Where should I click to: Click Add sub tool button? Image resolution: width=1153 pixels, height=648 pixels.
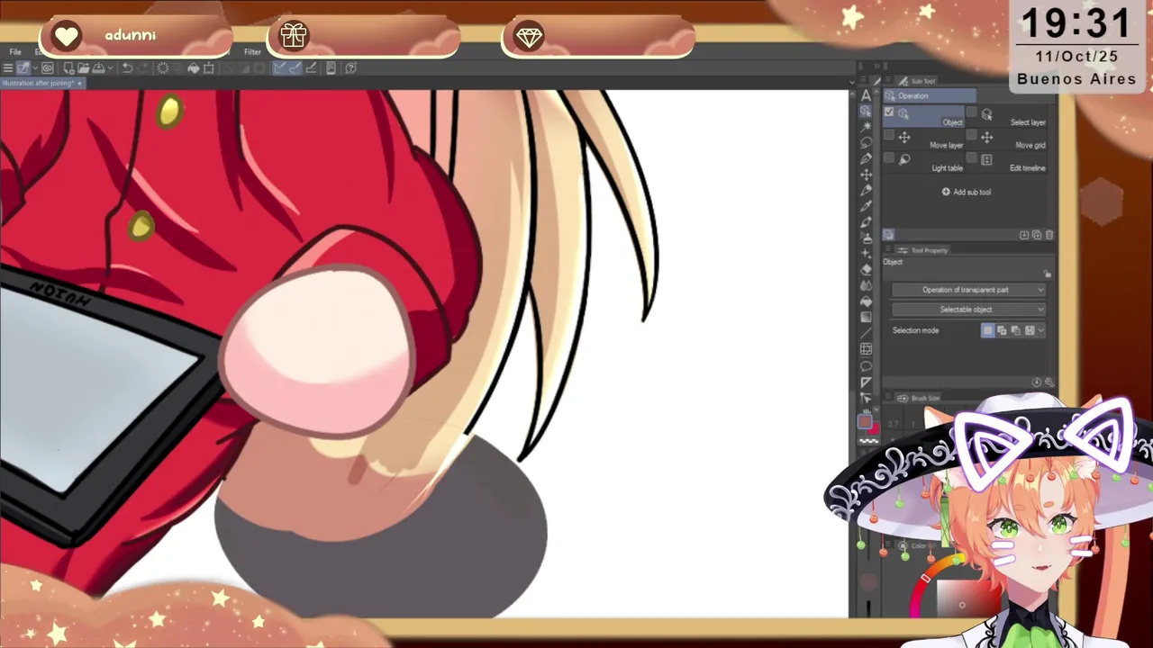coord(967,192)
